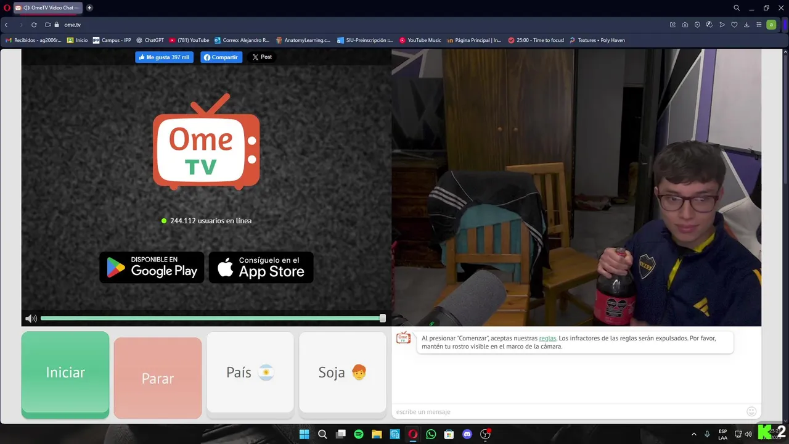
Task: Open the AnatomyLearning bookmark
Action: (303, 40)
